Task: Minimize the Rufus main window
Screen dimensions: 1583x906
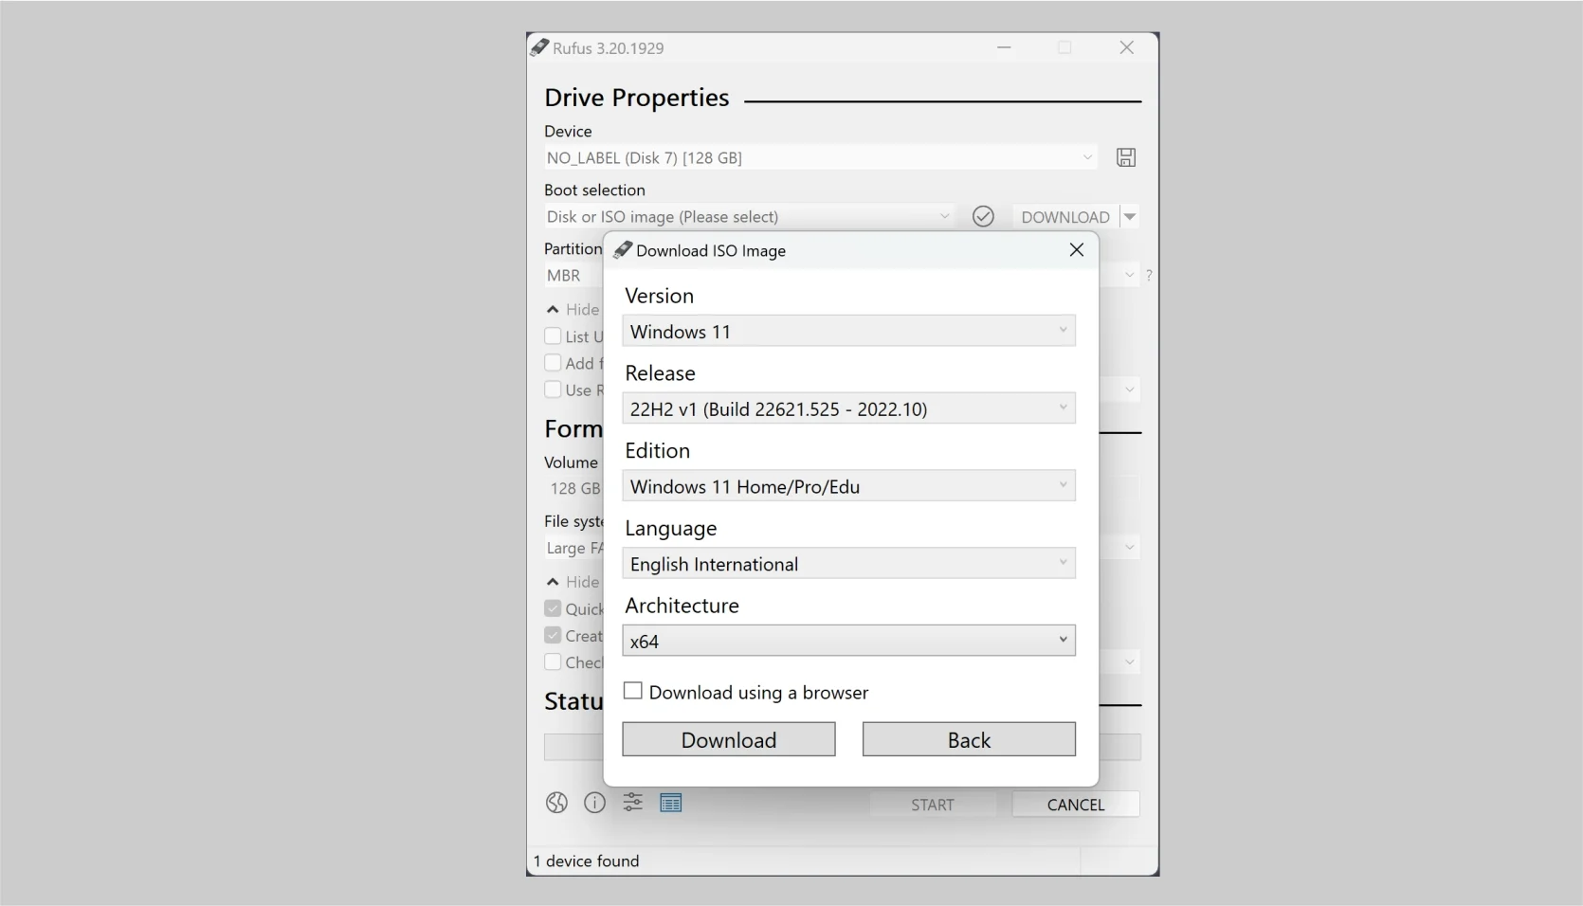Action: [1004, 47]
